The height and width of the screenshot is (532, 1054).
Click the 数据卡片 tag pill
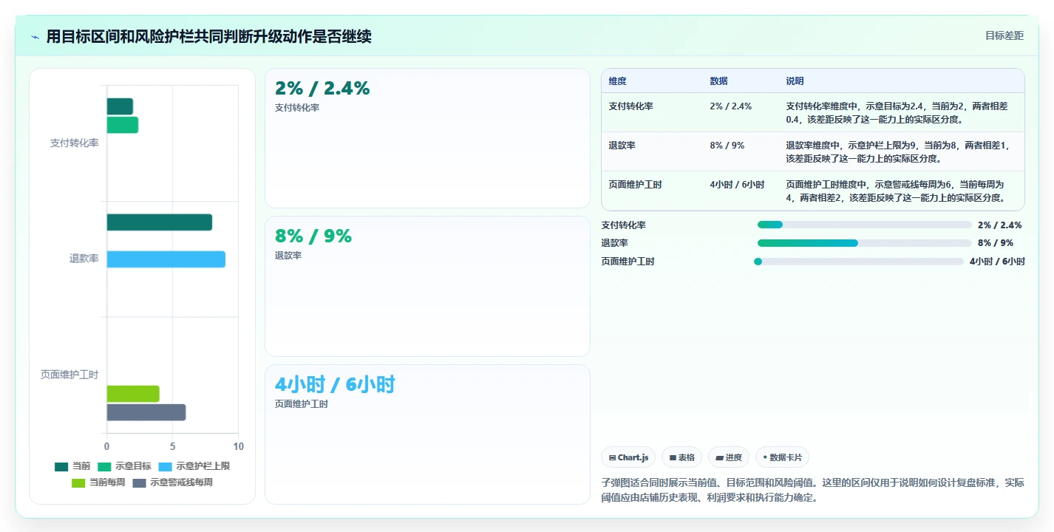pyautogui.click(x=782, y=457)
